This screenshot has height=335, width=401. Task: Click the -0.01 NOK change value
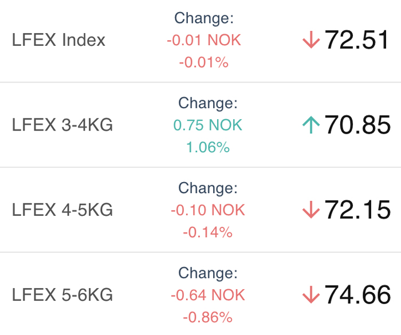(x=204, y=40)
